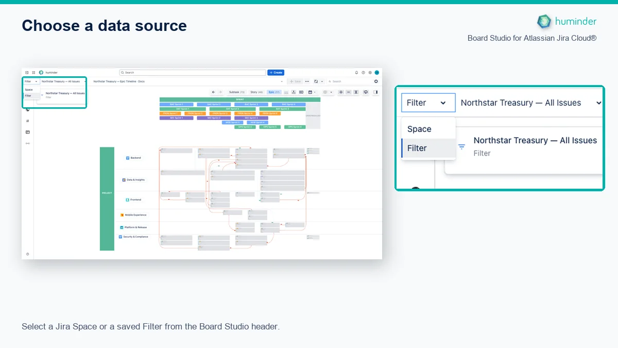Screen dimensions: 618x348
Task: Go forward with the right arrow
Action: (x=220, y=92)
